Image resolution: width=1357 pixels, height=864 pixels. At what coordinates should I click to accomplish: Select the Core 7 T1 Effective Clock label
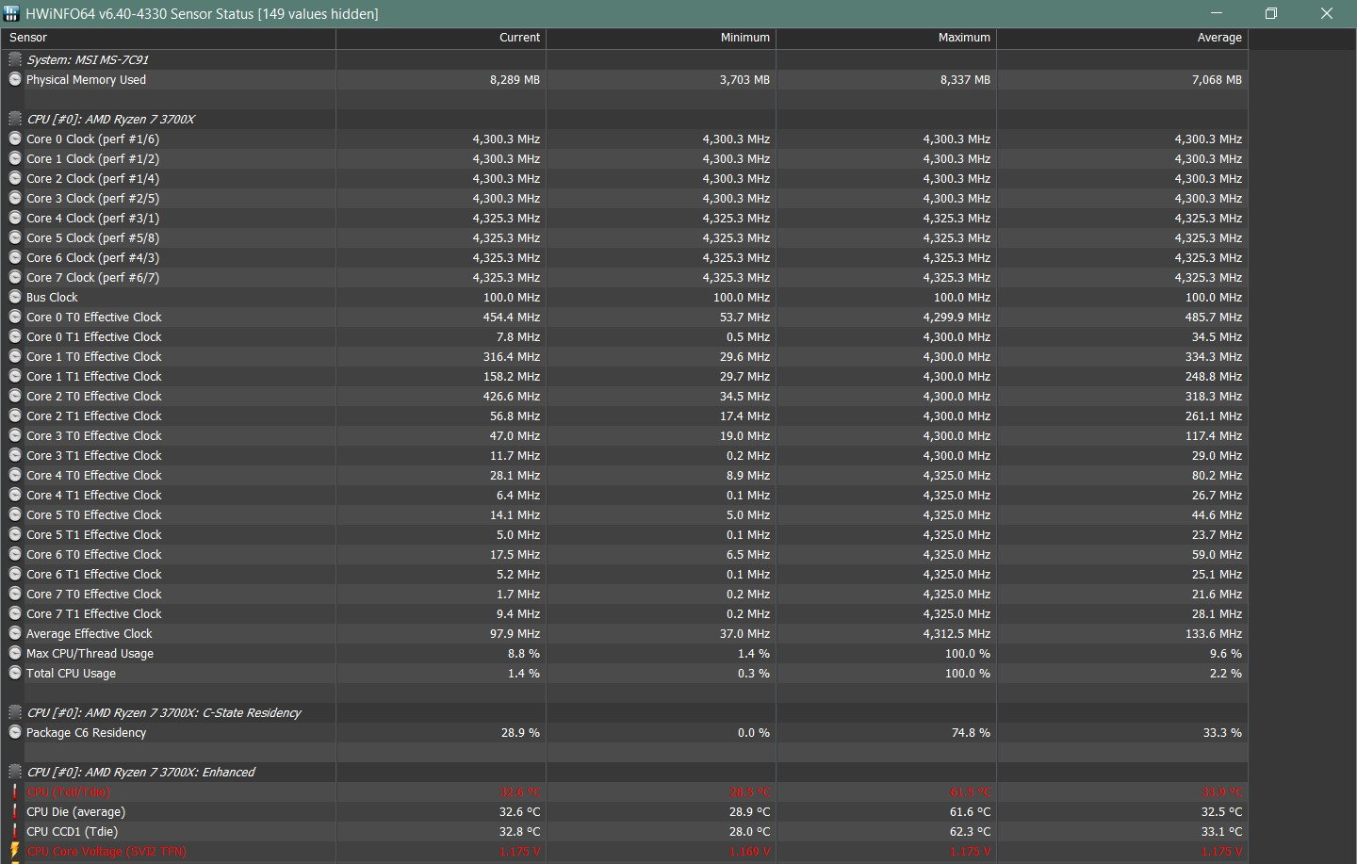(94, 613)
